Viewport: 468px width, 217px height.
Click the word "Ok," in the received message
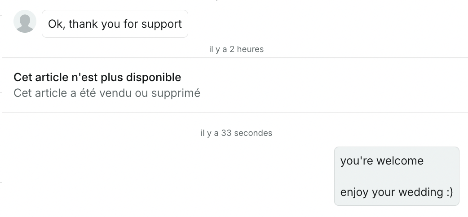(57, 24)
